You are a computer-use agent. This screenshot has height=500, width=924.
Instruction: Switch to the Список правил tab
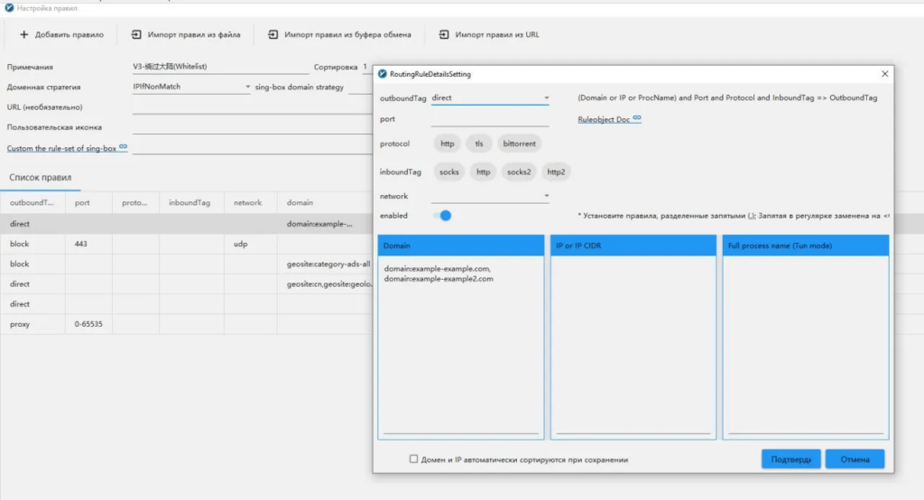pyautogui.click(x=40, y=178)
